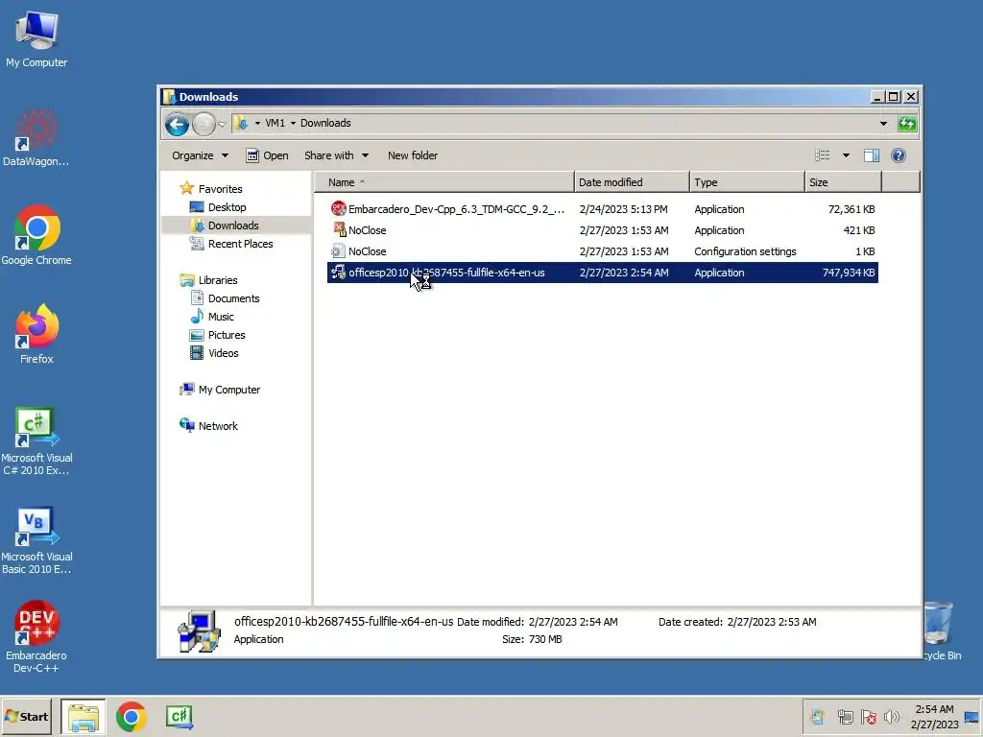Select Libraries in the navigation pane
Image resolution: width=983 pixels, height=737 pixels.
point(218,280)
